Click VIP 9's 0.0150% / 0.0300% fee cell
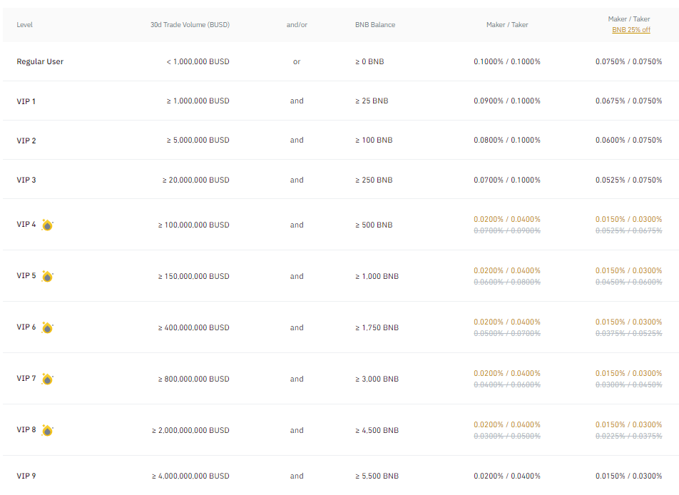The width and height of the screenshot is (679, 495). (629, 476)
